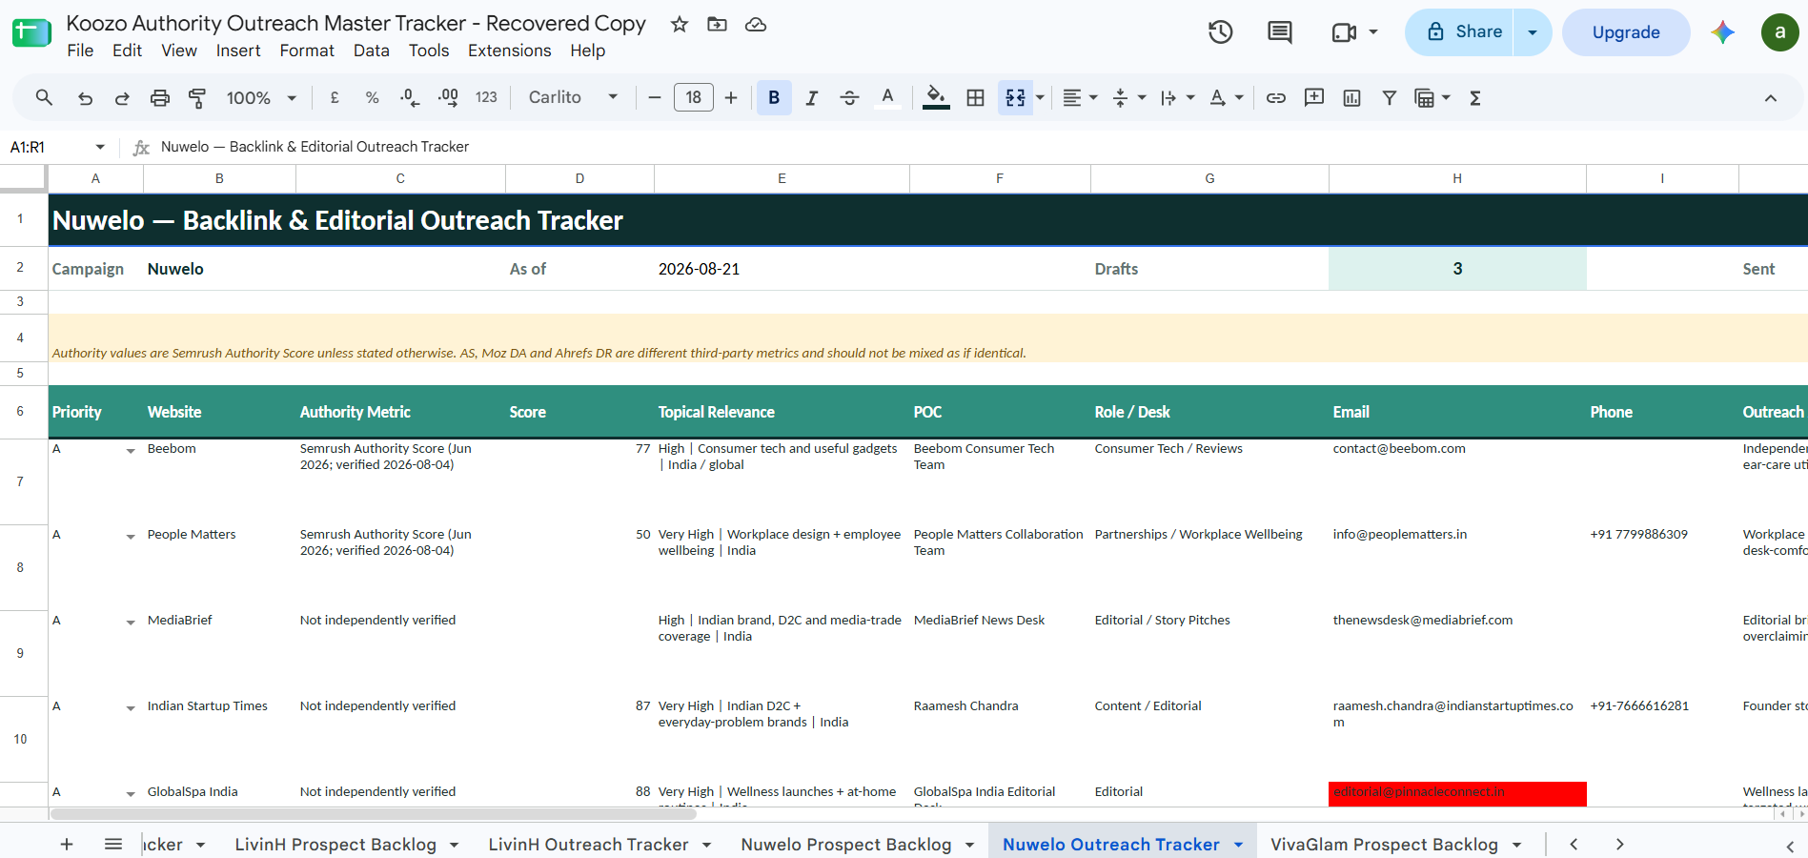Switch to VivaGlam Prospect Backlog tab
The image size is (1808, 858).
pos(1384,845)
